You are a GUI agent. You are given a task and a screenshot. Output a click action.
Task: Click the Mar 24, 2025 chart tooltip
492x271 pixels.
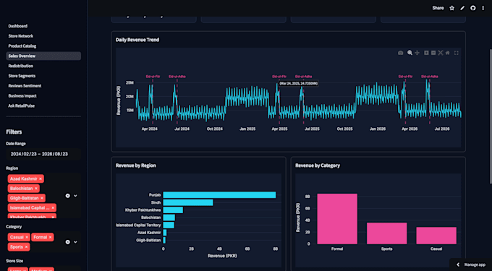(x=298, y=84)
